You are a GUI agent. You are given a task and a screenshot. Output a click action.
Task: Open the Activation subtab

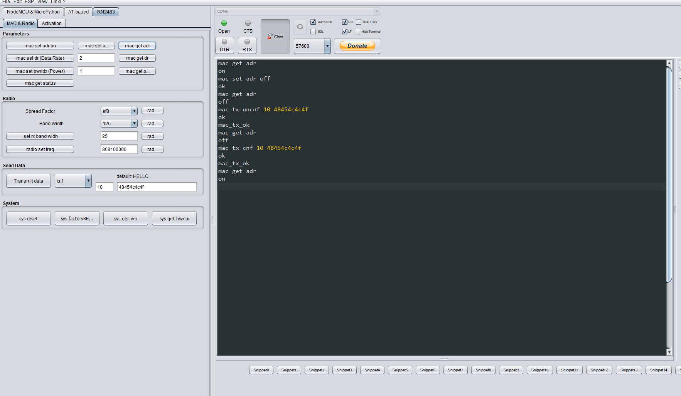(x=52, y=23)
